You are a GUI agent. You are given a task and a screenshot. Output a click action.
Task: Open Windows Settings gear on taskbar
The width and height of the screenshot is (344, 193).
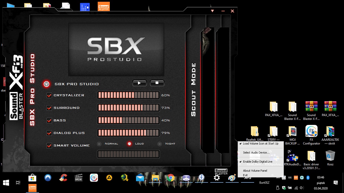click(x=217, y=178)
